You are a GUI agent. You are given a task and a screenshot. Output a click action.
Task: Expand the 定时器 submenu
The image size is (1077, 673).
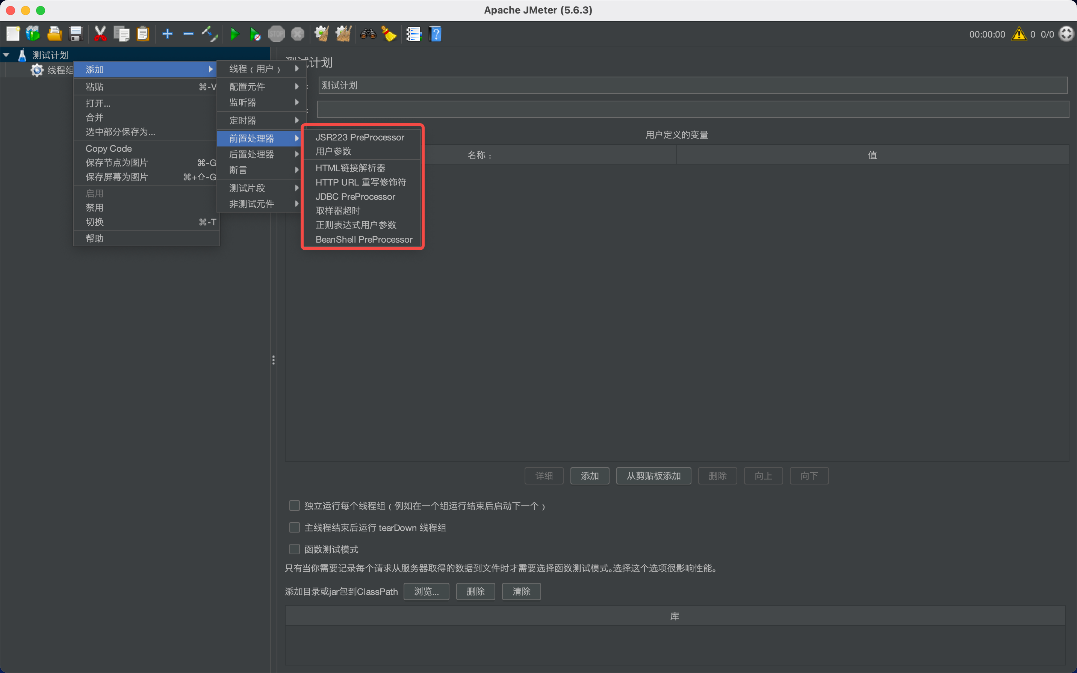[262, 121]
